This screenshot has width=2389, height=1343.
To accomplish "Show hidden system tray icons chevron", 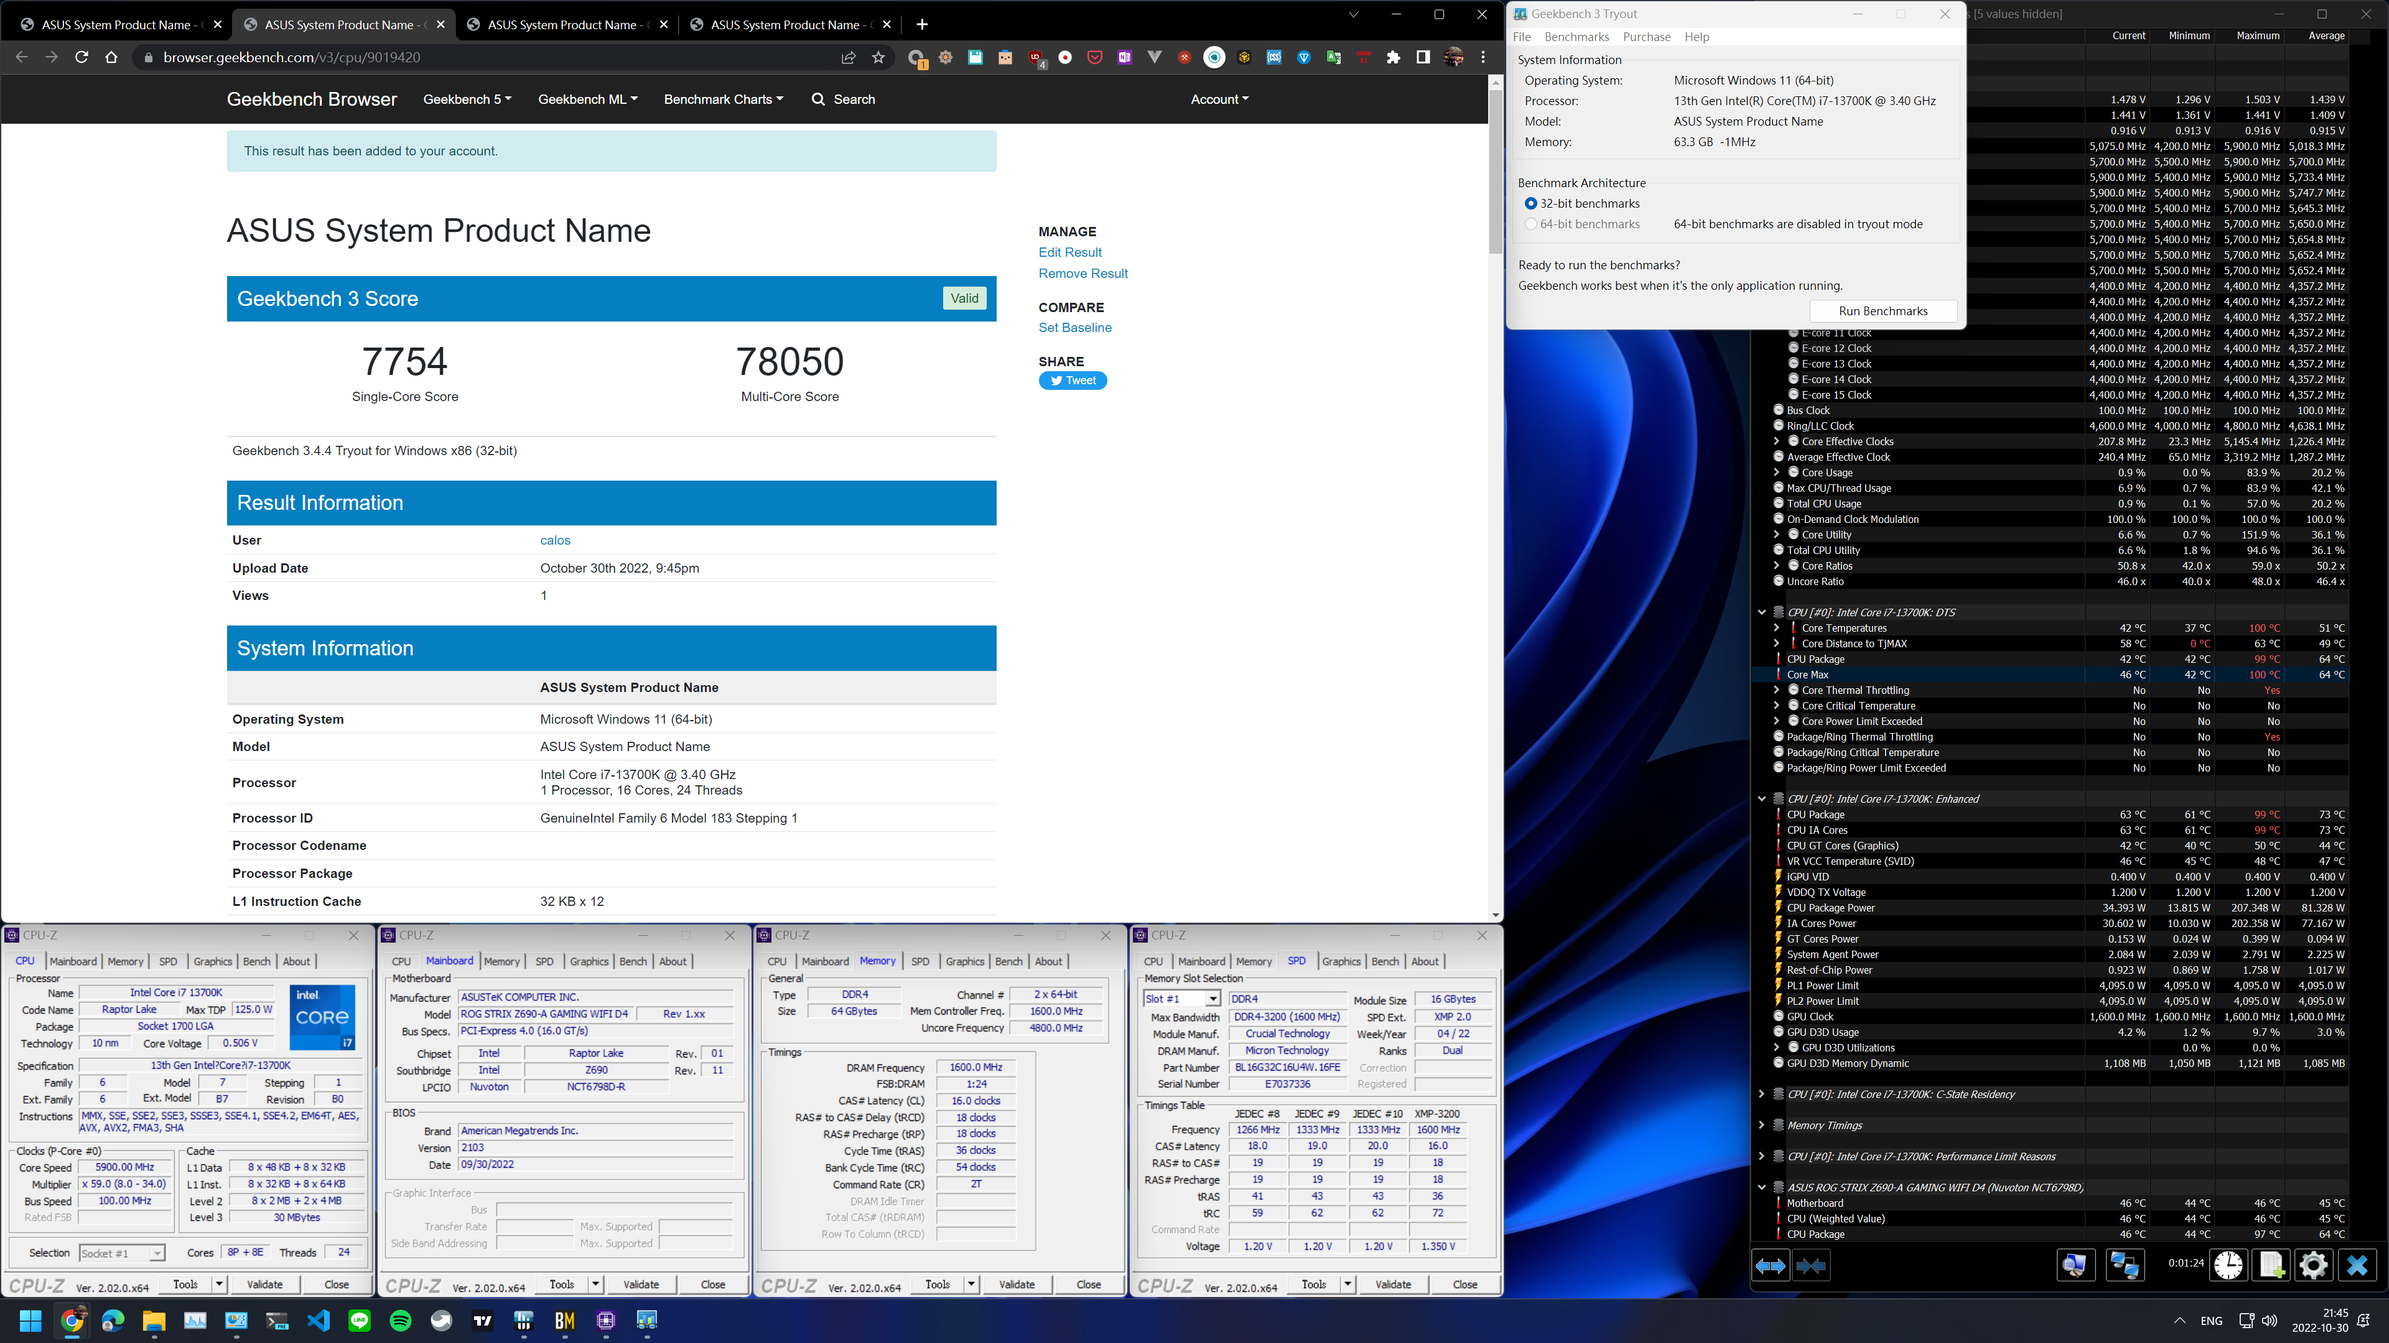I will click(x=2179, y=1321).
